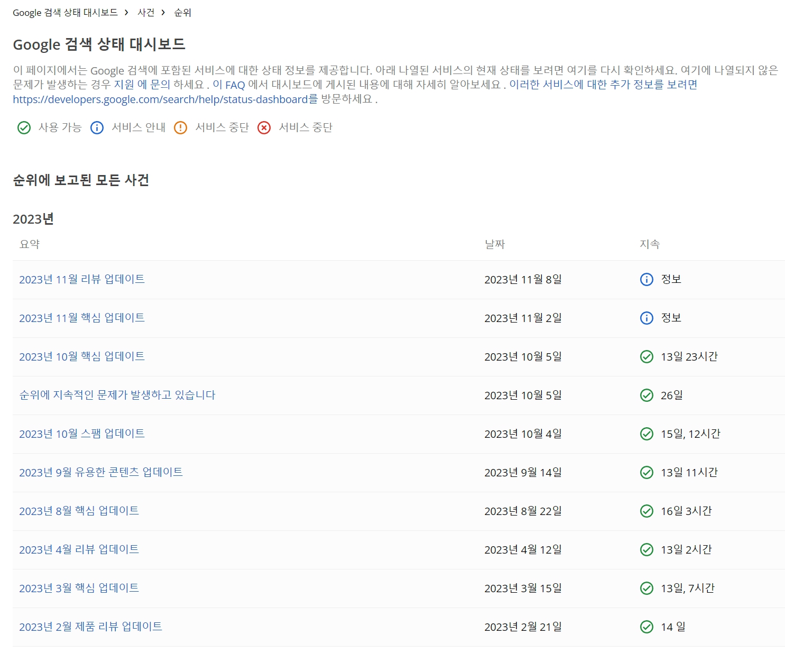785x662 pixels.
Task: Click green check icon next to 16일 3시간
Action: (x=647, y=511)
